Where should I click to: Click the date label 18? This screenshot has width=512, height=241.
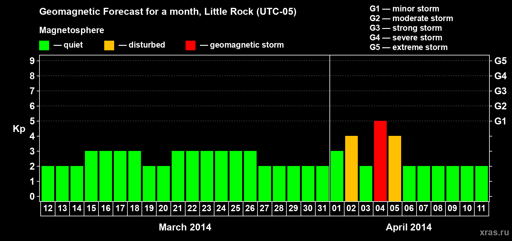135,208
